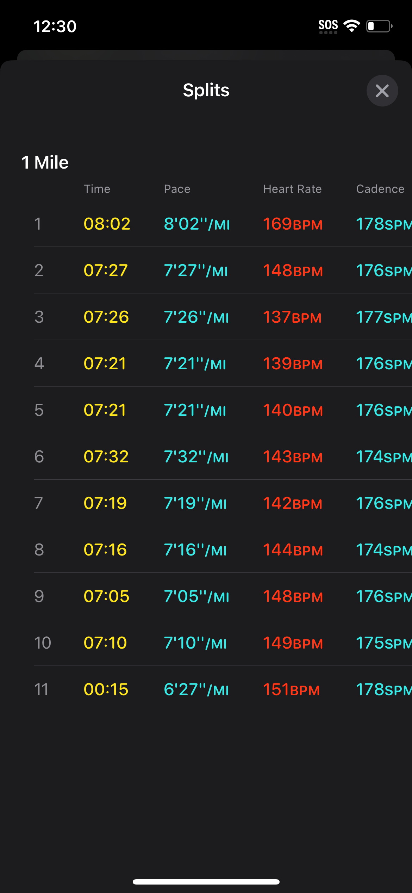Tap the 137BPM heart rate value
The width and height of the screenshot is (412, 893).
click(x=292, y=317)
